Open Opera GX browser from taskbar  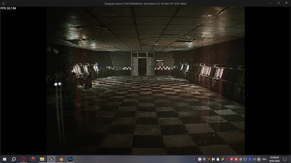point(23,159)
